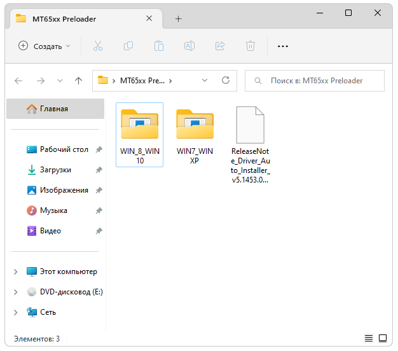Switch to details list view
This screenshot has width=398, height=351.
tap(369, 338)
